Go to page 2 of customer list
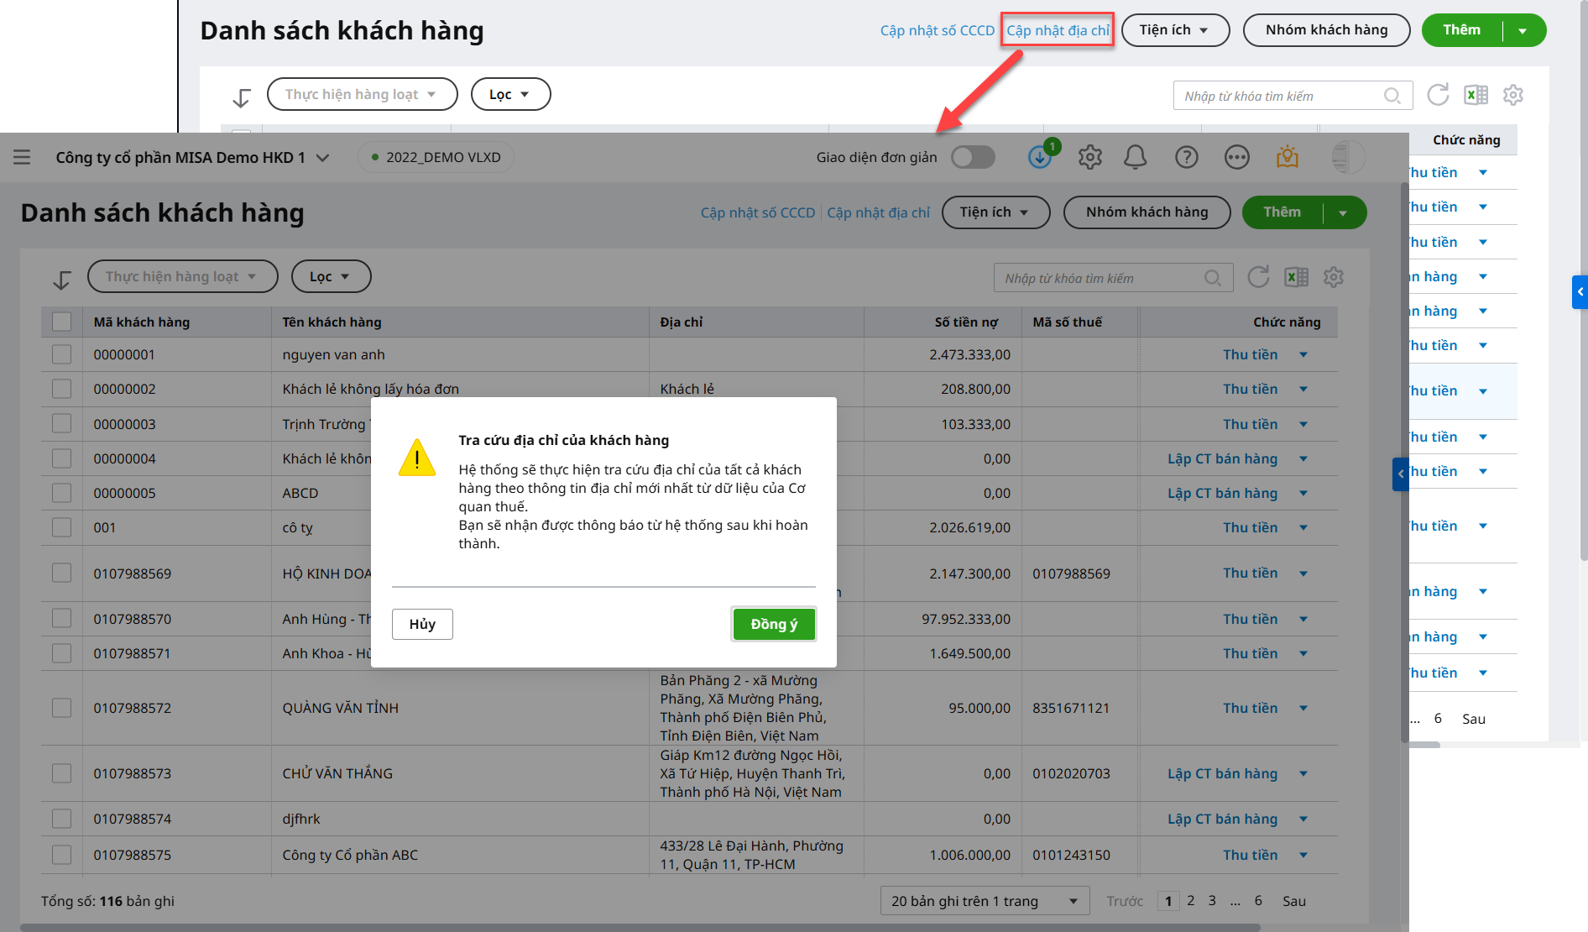The height and width of the screenshot is (932, 1588). 1190,900
